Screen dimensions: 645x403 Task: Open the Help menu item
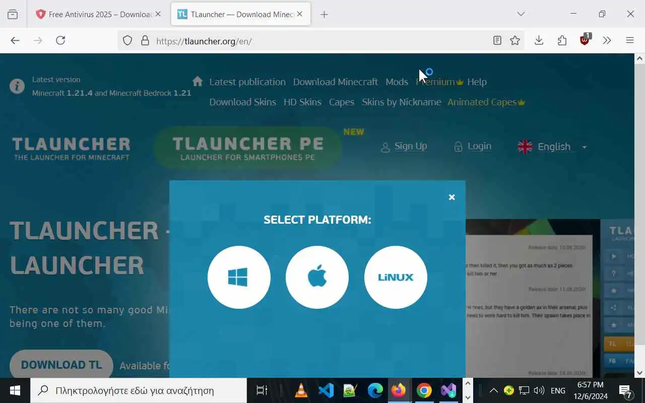(477, 82)
